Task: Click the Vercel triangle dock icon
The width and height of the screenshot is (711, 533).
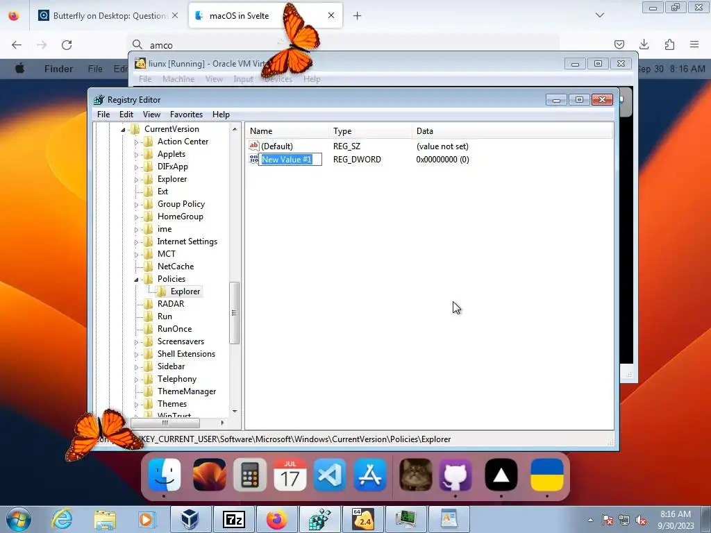Action: tap(501, 475)
